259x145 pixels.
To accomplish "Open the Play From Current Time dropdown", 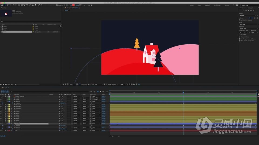I will pos(248,28).
